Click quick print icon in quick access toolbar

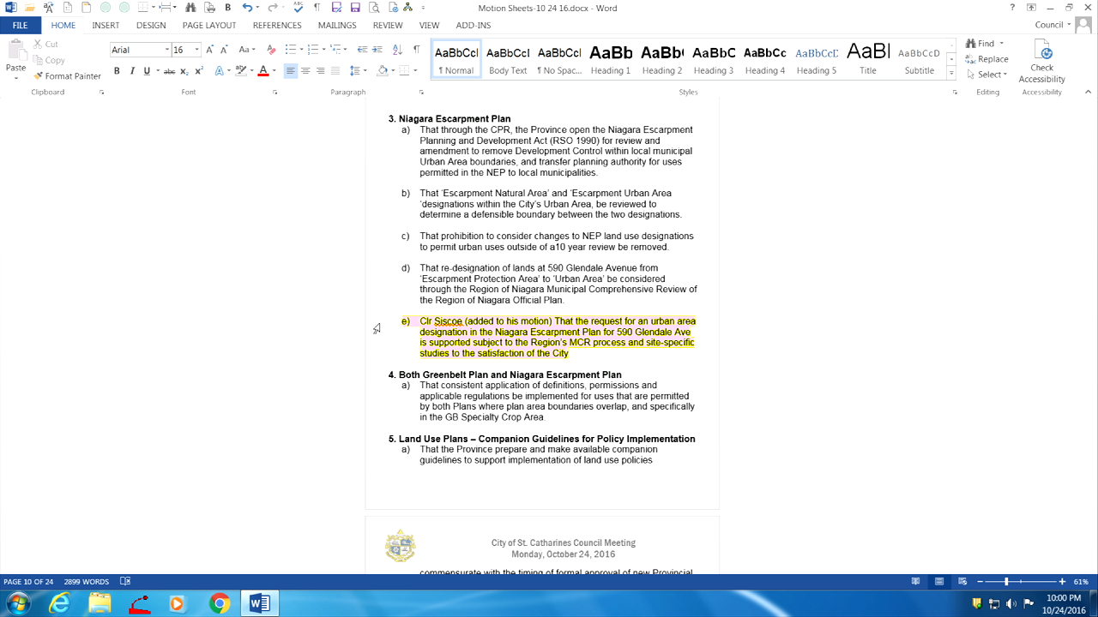210,7
